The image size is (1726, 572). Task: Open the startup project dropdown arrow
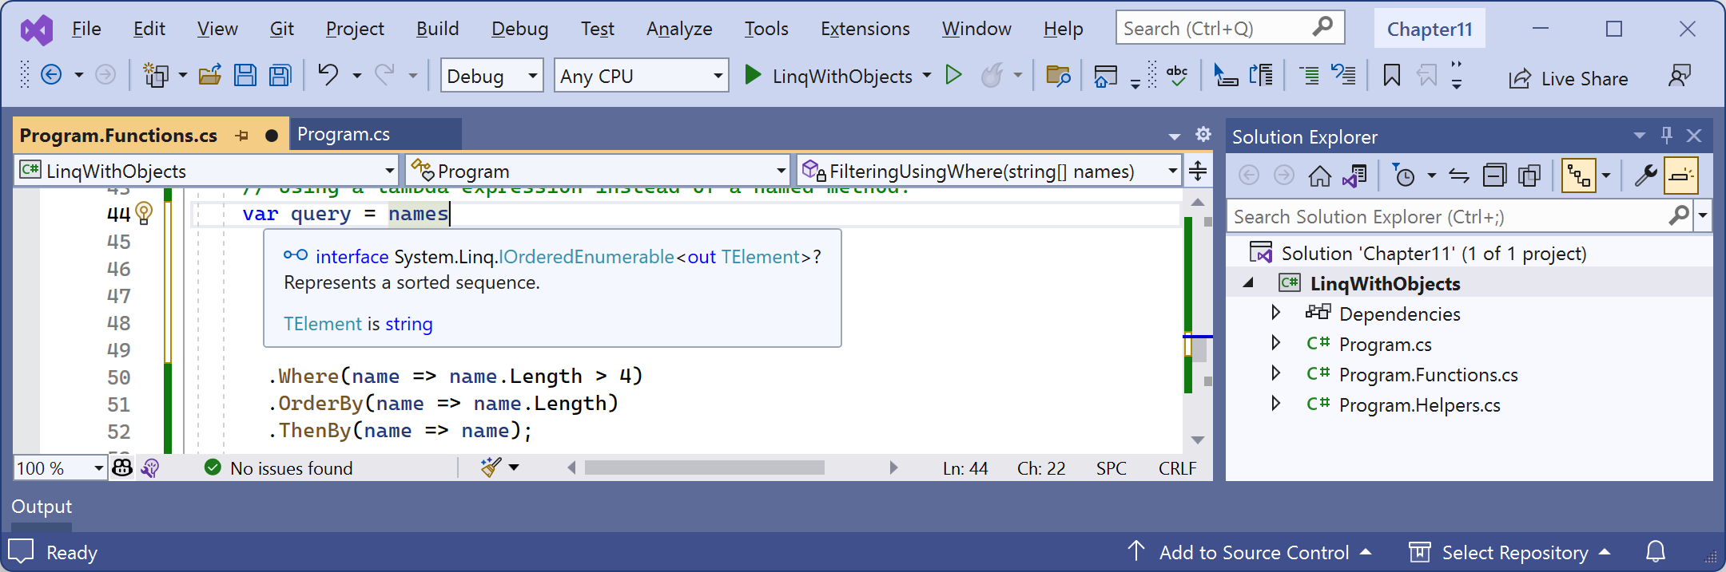pos(926,76)
